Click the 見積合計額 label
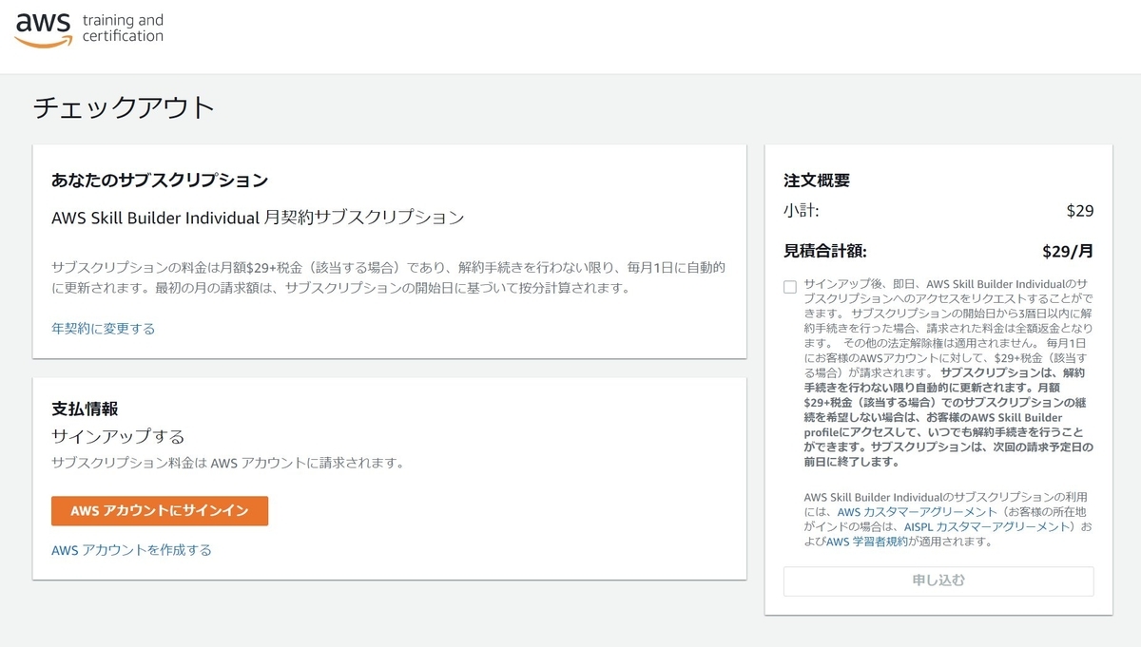This screenshot has width=1141, height=647. (825, 252)
